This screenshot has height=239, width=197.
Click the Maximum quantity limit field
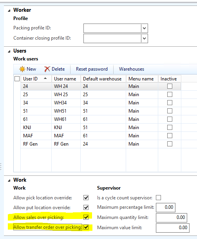coord(172,217)
